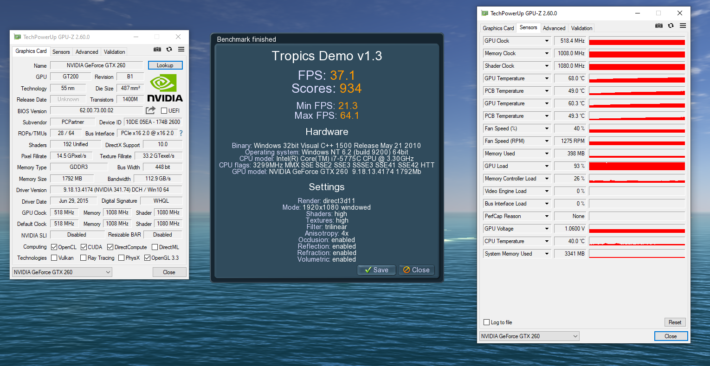Toggle the OpenGL 3.3 checkbox
The image size is (710, 366).
pos(148,258)
